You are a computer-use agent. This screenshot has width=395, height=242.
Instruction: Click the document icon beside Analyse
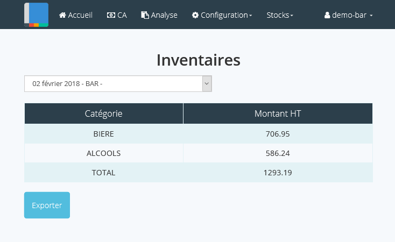tap(145, 15)
